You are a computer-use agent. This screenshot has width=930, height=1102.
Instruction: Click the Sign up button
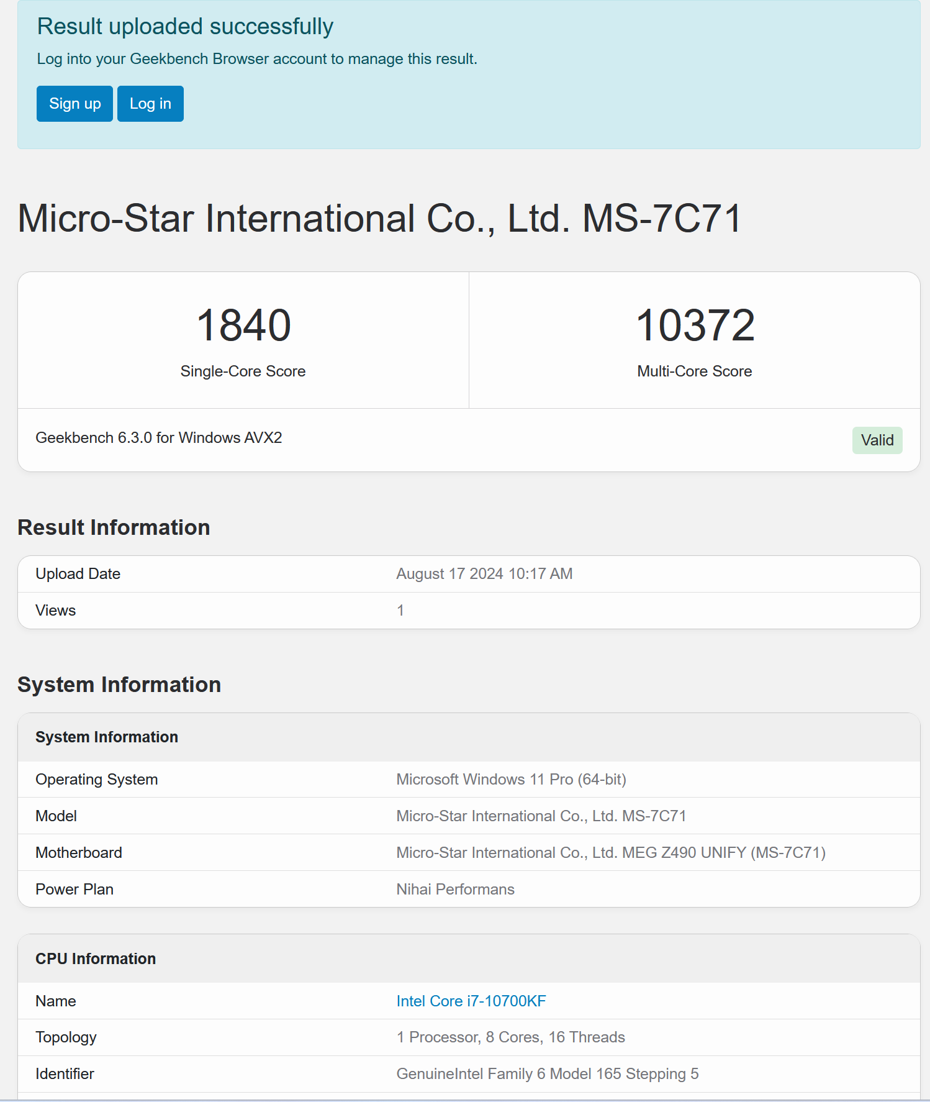(74, 104)
